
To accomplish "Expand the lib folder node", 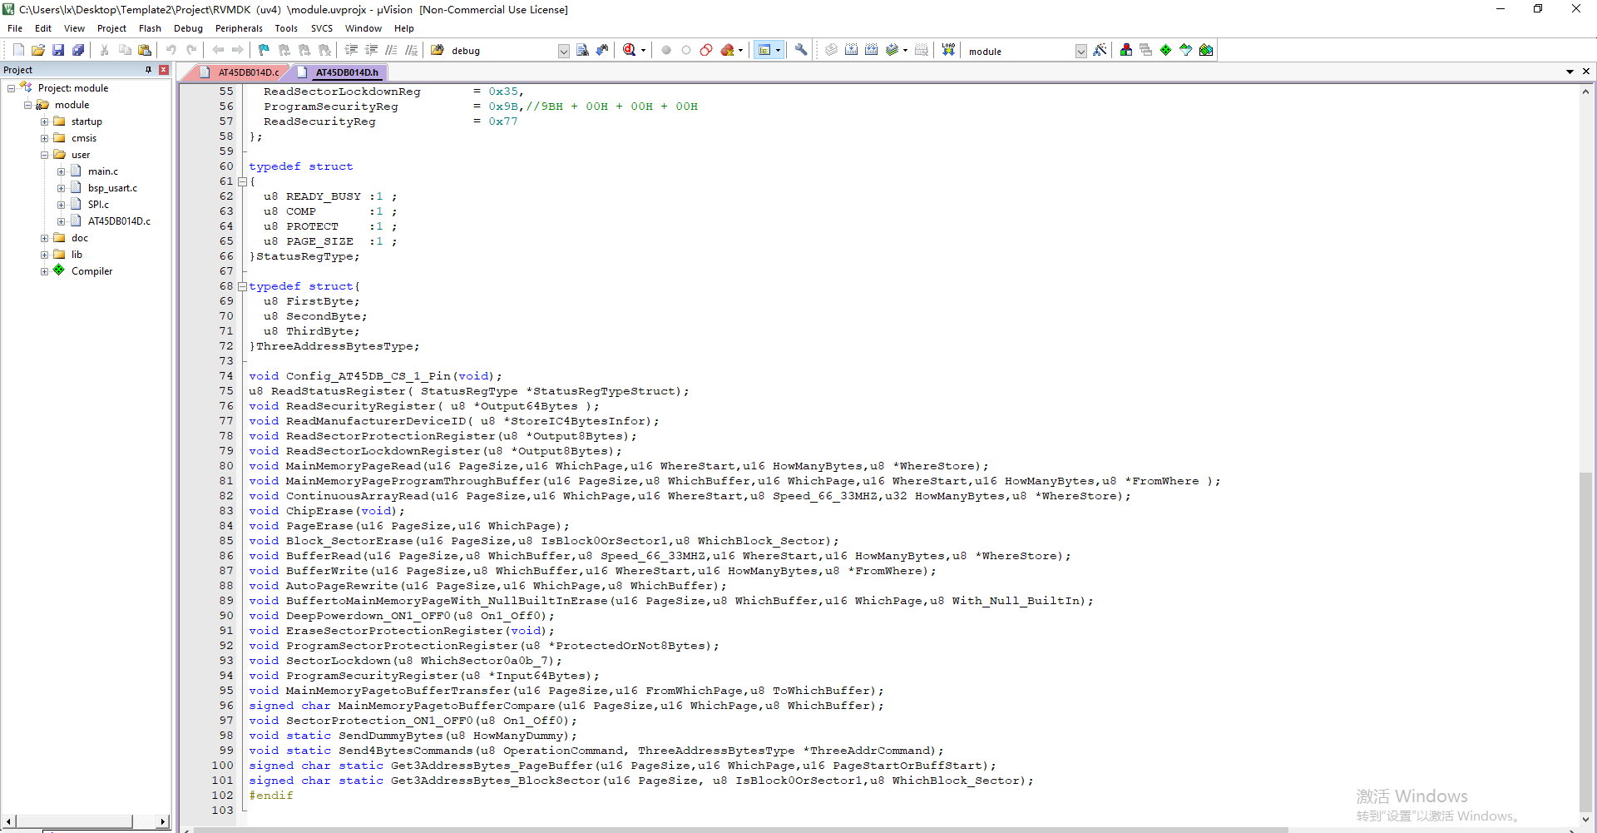I will point(45,255).
